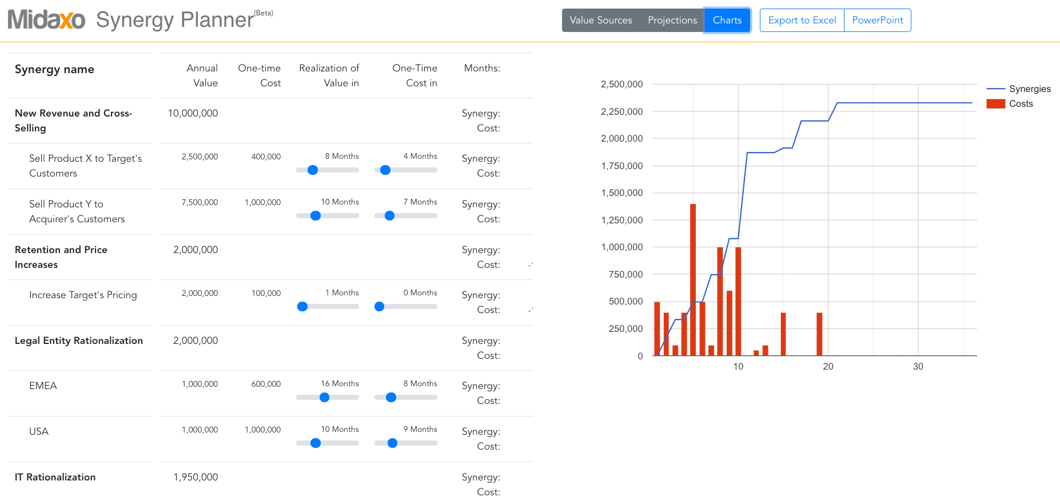
Task: Select the Legal Entity Rationalization category
Action: tap(79, 340)
